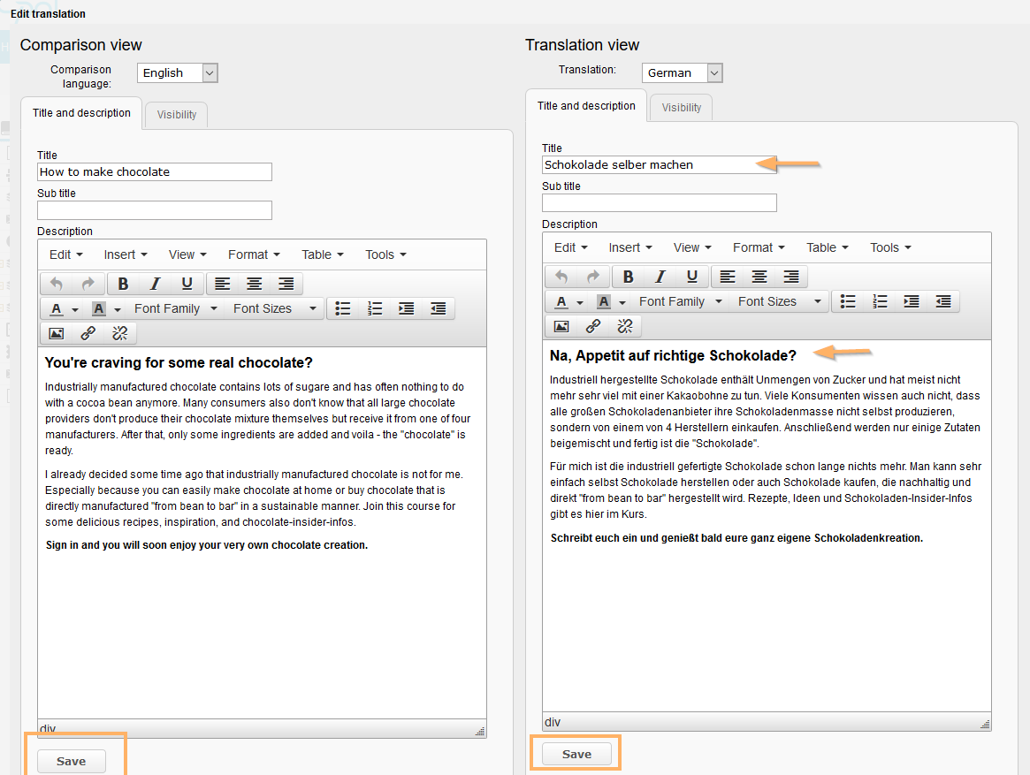The width and height of the screenshot is (1030, 775).
Task: Increase indent in the English description editor
Action: 407,308
